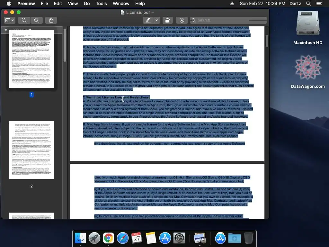Image resolution: width=329 pixels, height=247 pixels.
Task: Collapse the License.lpdf sidebar disclosure triangle
Action: tap(6, 30)
